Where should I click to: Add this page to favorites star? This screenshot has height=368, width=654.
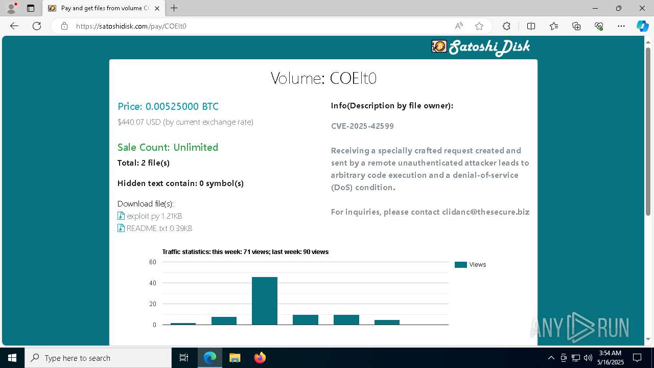[479, 26]
